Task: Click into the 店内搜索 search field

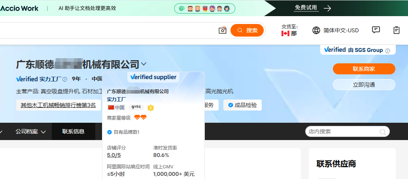Action: pyautogui.click(x=343, y=132)
